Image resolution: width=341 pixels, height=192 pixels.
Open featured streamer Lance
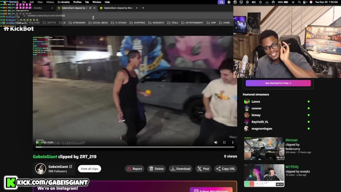click(256, 101)
